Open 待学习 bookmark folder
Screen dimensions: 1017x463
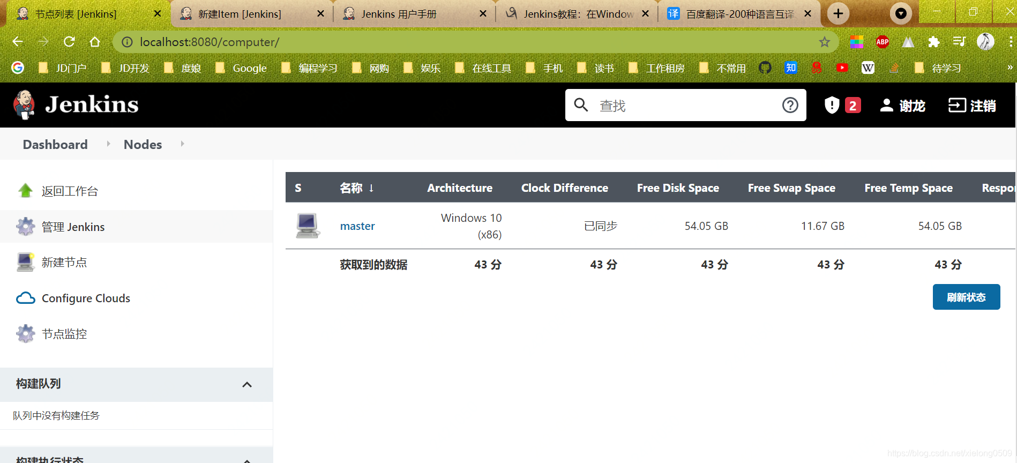point(938,68)
